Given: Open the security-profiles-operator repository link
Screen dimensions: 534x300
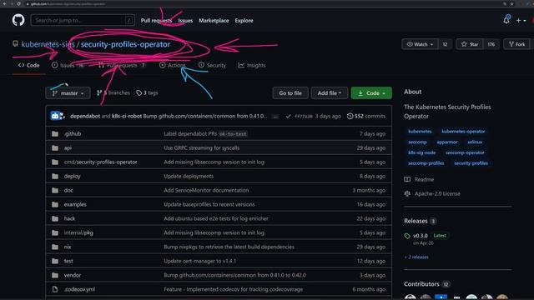Looking at the screenshot, I should 125,44.
